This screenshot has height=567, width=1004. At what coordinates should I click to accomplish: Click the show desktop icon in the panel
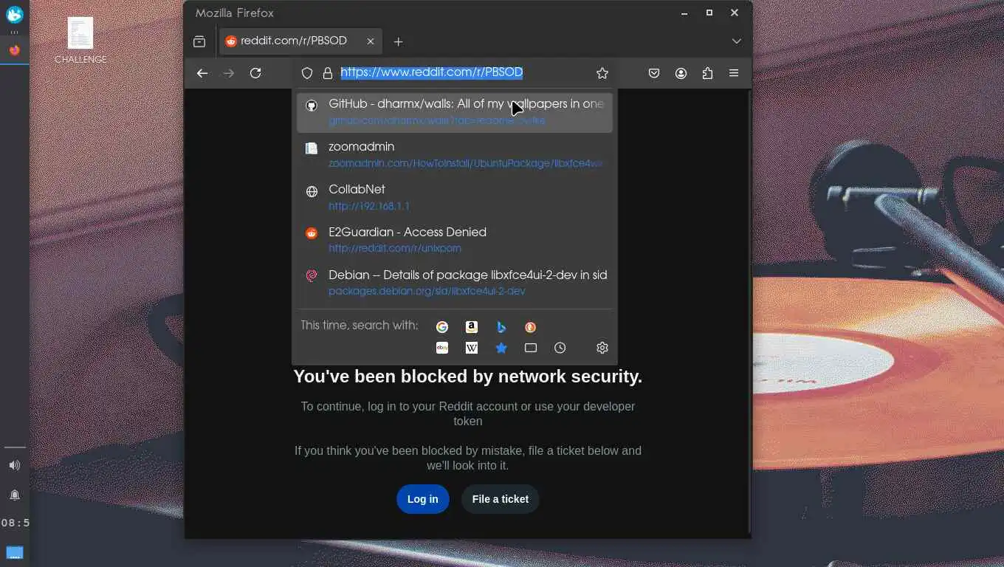coord(15,552)
